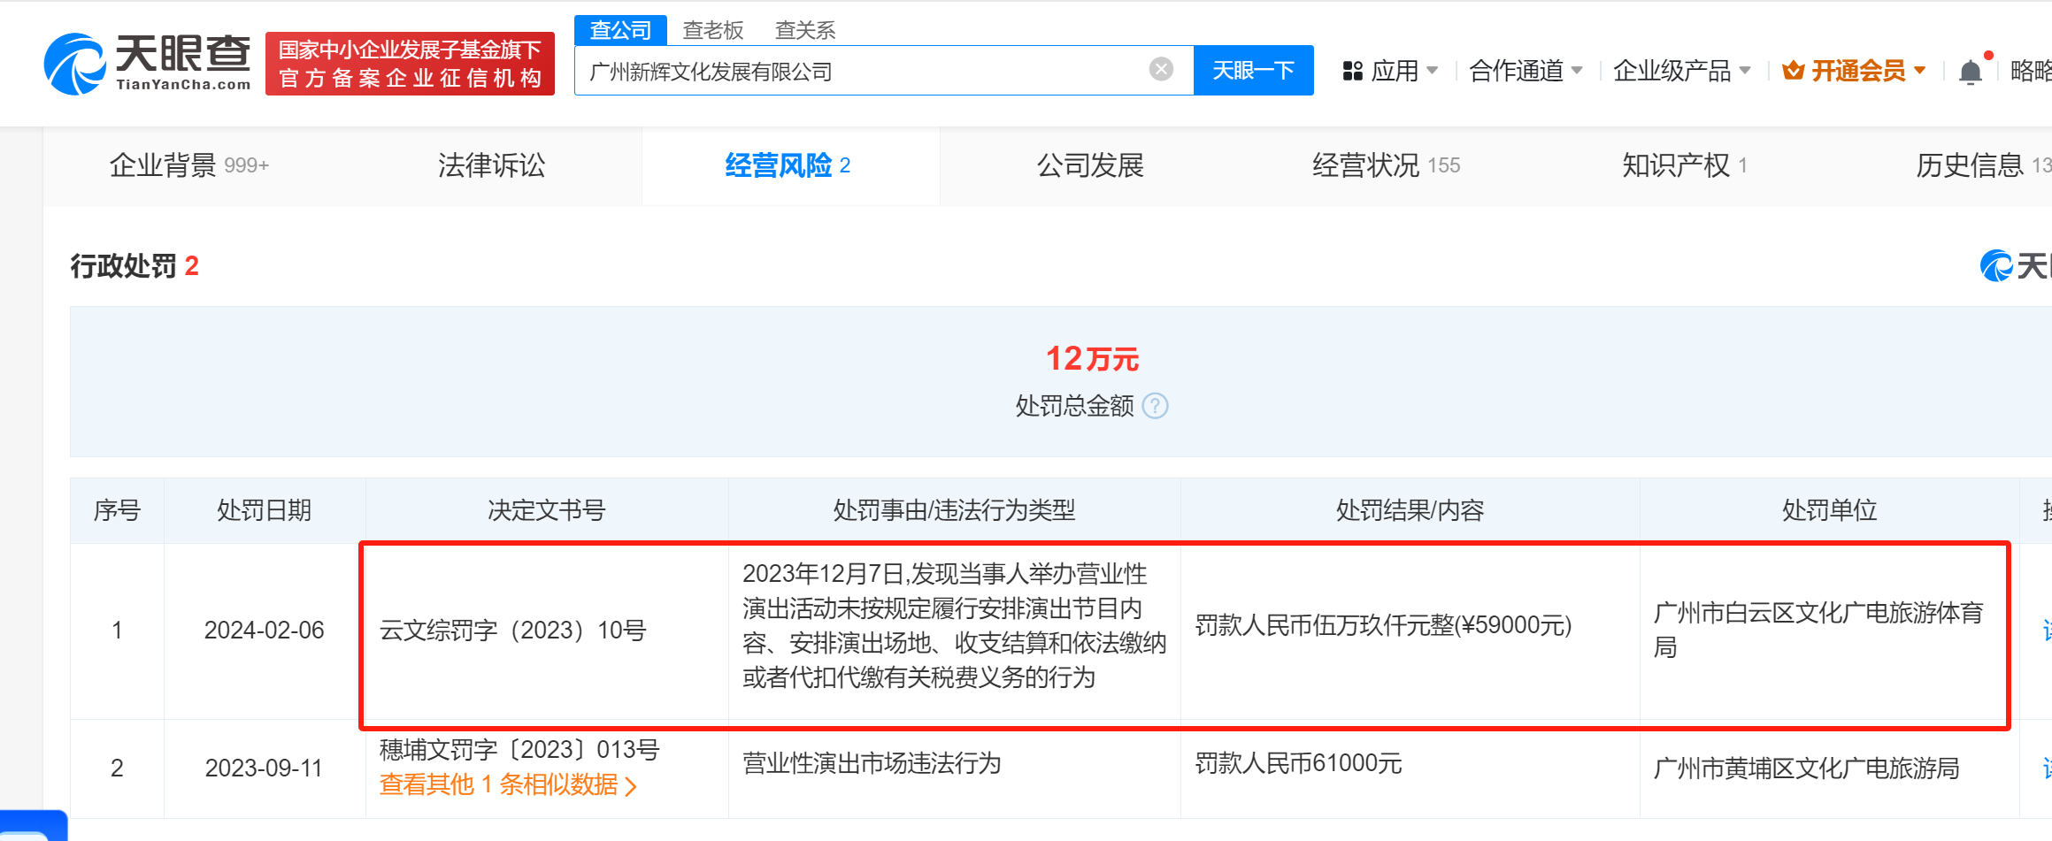Click the red 官方备案企业征信机构 badge
This screenshot has width=2052, height=841.
pos(410,64)
